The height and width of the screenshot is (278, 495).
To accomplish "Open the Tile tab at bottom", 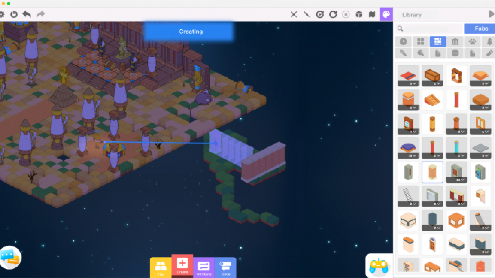I will click(x=161, y=268).
